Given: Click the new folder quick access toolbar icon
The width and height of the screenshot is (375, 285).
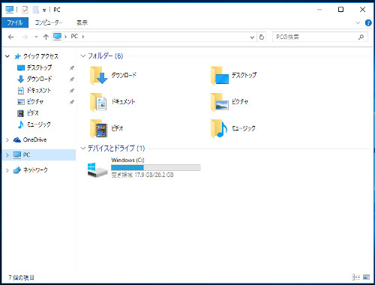Looking at the screenshot, I should tap(36, 10).
